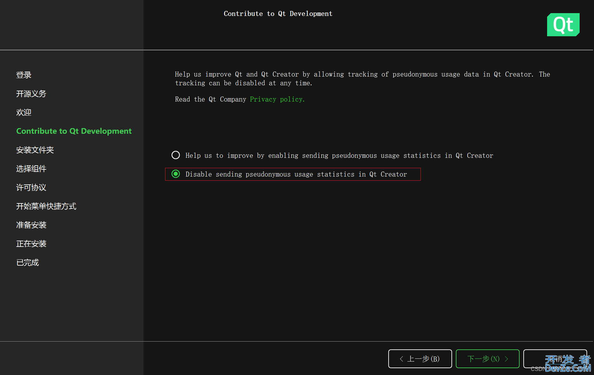The image size is (594, 375).
Task: Click 正在安装 in the sidebar
Action: tap(31, 244)
